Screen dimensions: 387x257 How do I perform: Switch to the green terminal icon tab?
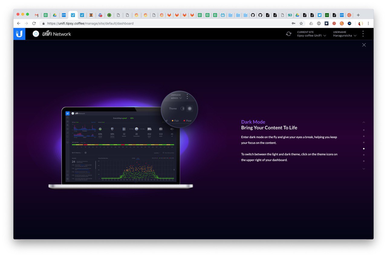tap(327, 15)
